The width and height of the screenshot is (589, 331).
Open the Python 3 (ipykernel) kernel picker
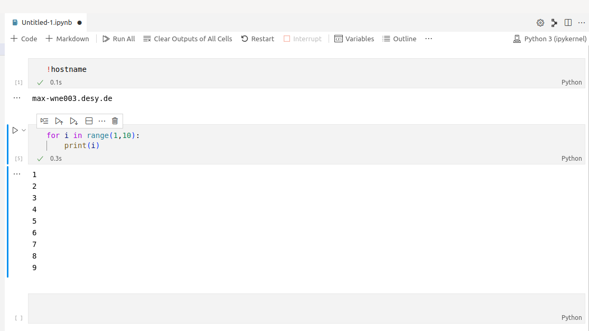pos(550,39)
